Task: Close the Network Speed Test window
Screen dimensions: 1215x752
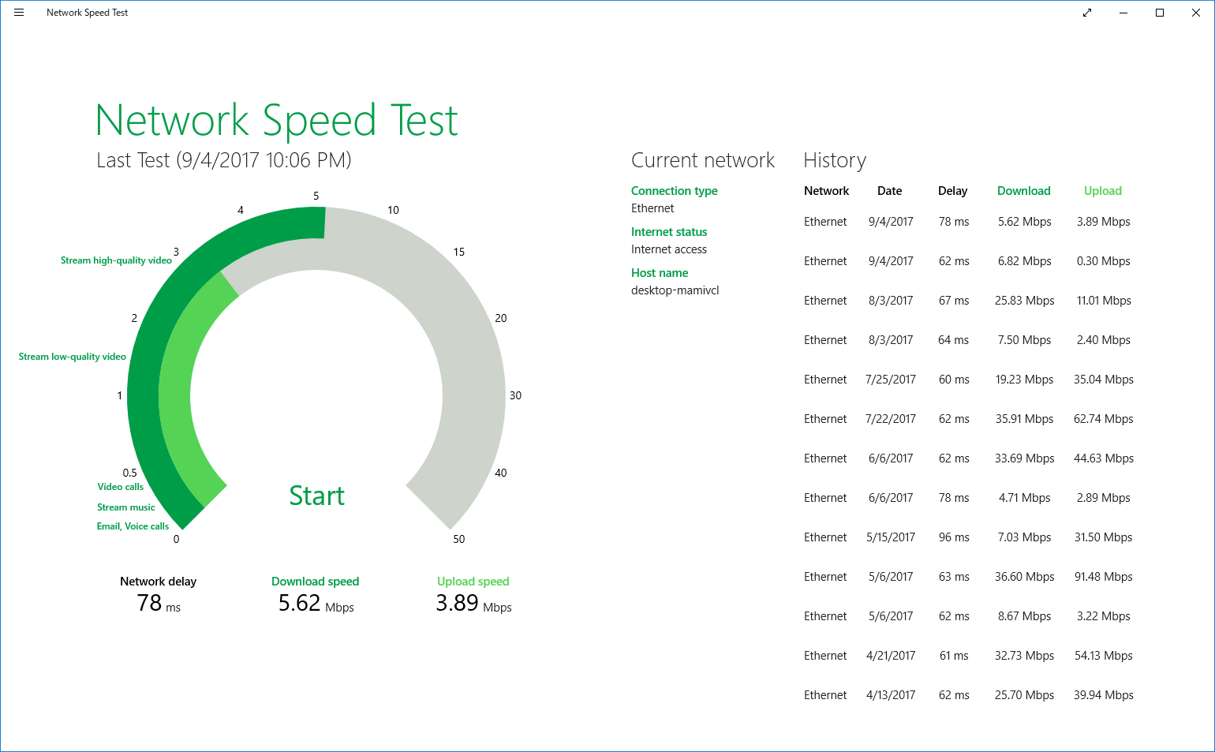Action: [x=1196, y=13]
